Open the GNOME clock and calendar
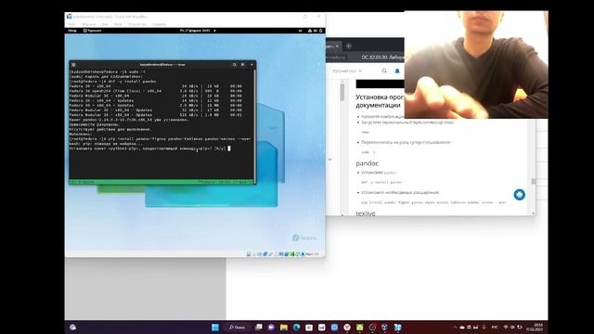Image resolution: width=594 pixels, height=334 pixels. pos(195,31)
